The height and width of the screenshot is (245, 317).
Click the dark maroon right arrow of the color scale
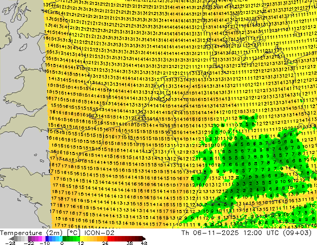(x=144, y=238)
